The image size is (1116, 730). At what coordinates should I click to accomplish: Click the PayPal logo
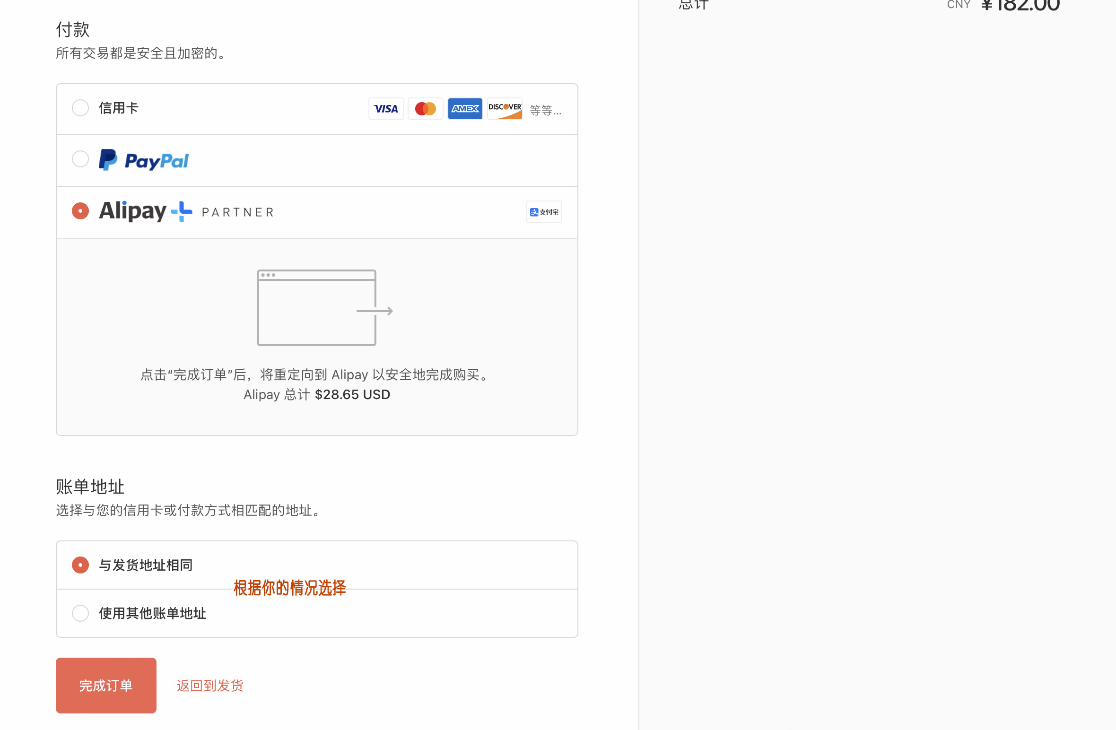(144, 160)
